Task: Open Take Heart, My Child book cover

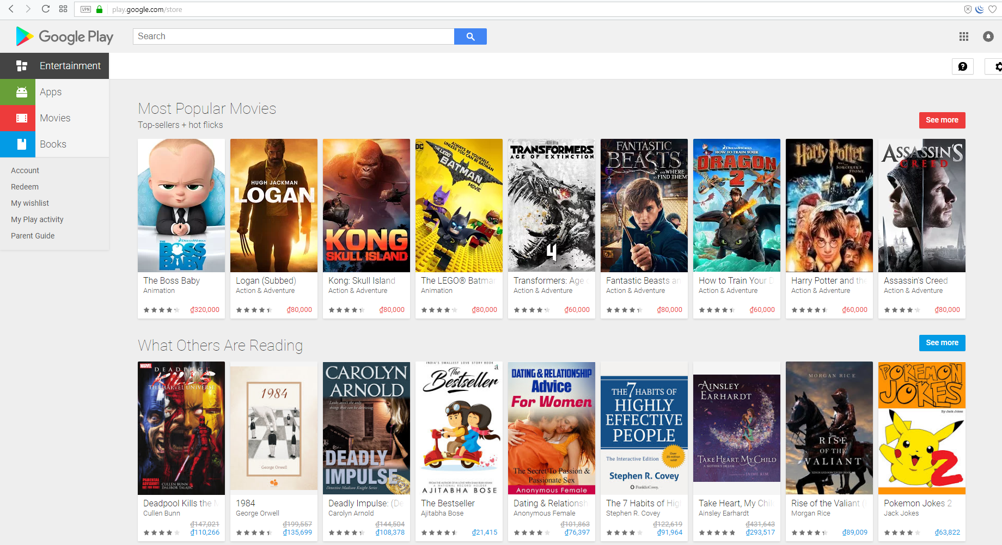Action: [x=737, y=428]
